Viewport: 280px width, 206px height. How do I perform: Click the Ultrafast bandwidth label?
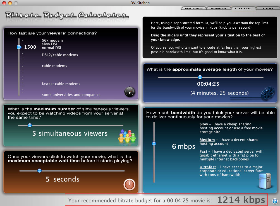point(207,167)
